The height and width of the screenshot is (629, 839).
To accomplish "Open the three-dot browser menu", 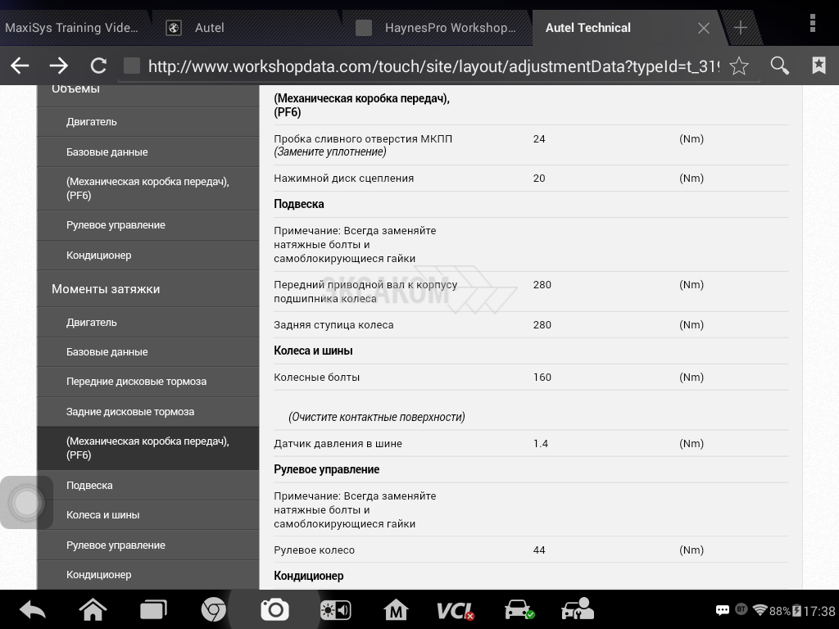I will click(813, 23).
